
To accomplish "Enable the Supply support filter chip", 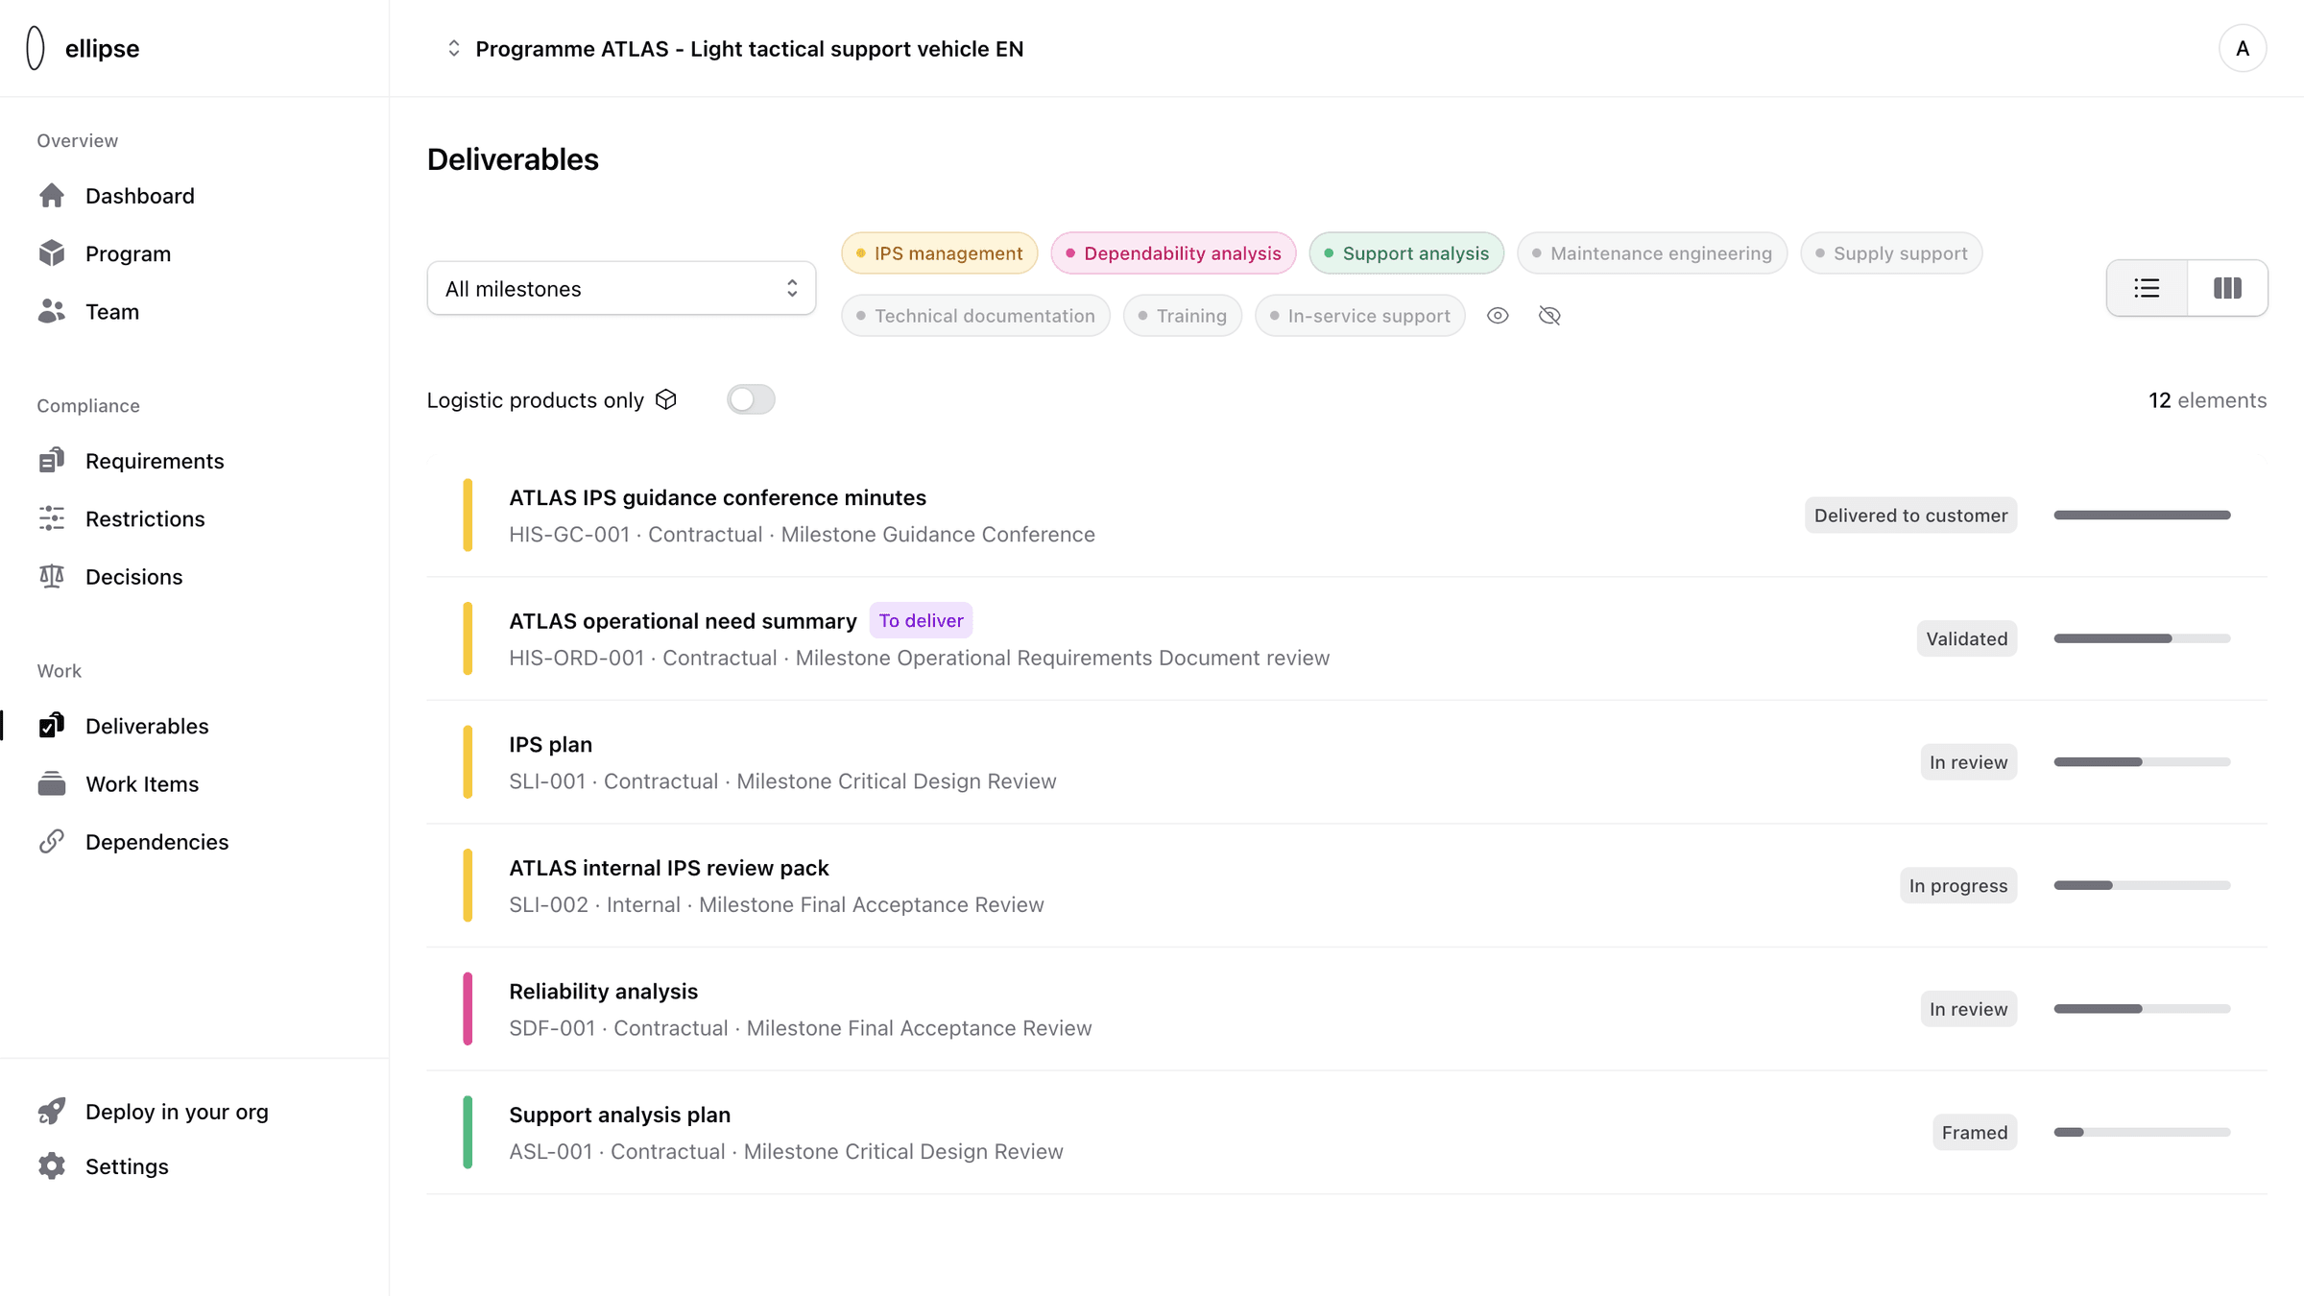I will tap(1891, 253).
